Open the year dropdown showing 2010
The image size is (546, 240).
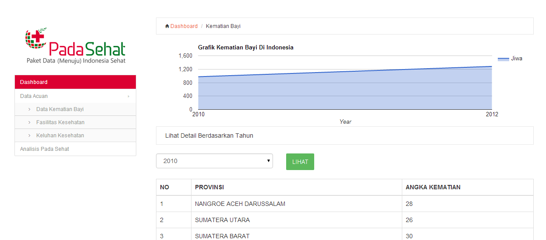pyautogui.click(x=214, y=161)
